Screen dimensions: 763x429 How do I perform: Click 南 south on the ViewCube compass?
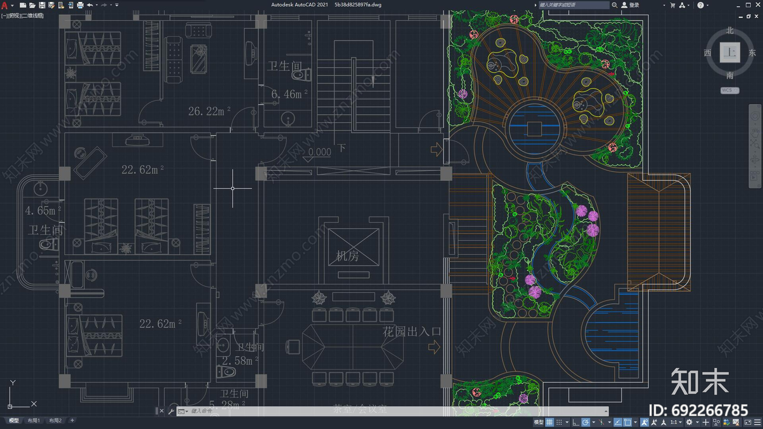pos(730,75)
